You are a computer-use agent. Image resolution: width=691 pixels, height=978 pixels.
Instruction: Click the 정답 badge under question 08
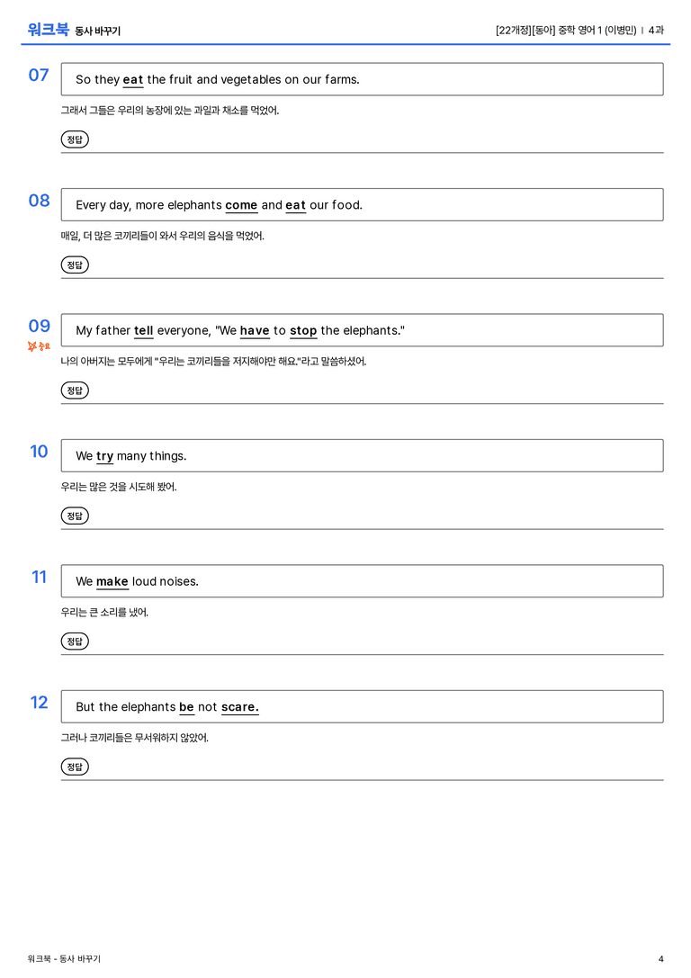point(75,265)
